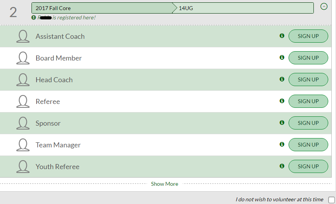Sign up as Head Coach
336x204 pixels.
pos(308,80)
